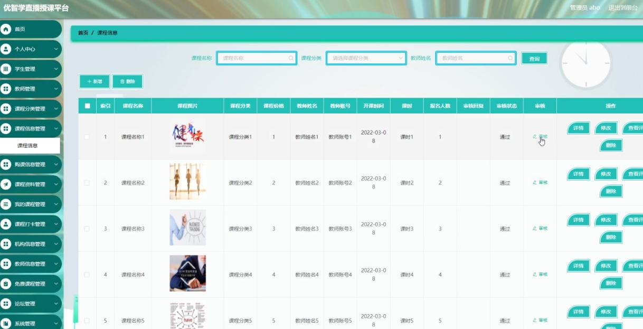The height and width of the screenshot is (329, 643).
Task: Click the 论坛管理 sidebar icon
Action: pos(6,304)
